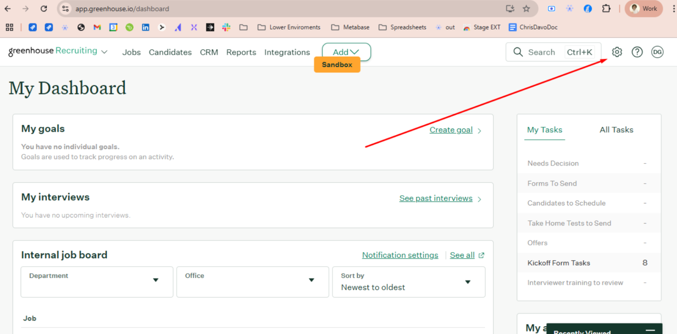Open the Office filter dropdown
Viewport: 677px width, 334px height.
(253, 282)
